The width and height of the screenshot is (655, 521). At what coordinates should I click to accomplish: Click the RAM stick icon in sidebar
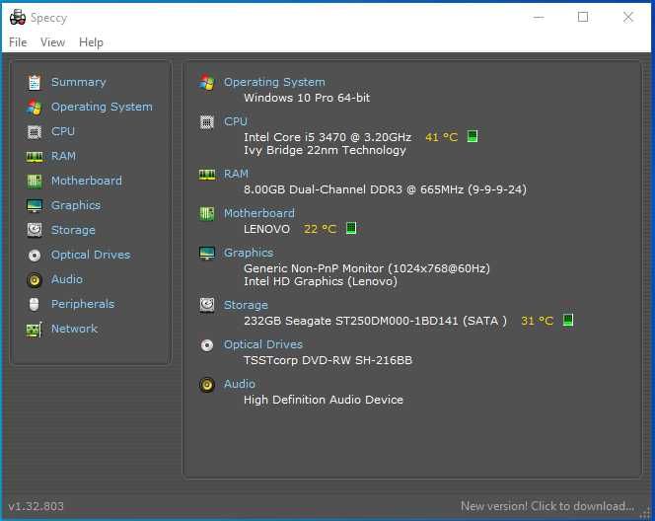tap(35, 157)
